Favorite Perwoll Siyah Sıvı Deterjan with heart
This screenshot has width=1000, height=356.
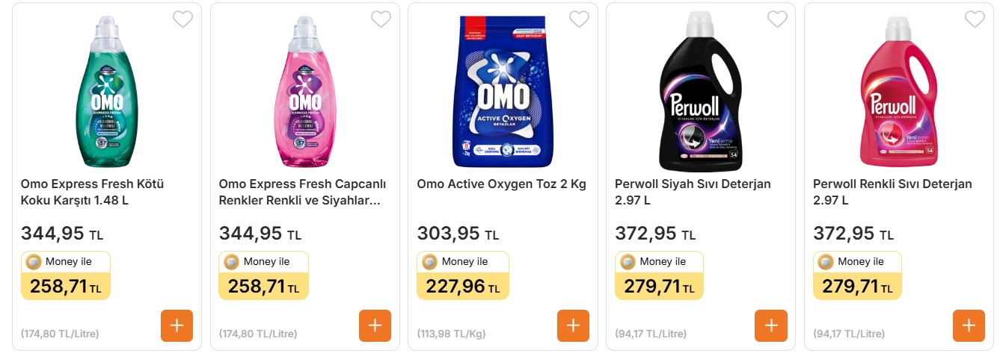coord(777,19)
